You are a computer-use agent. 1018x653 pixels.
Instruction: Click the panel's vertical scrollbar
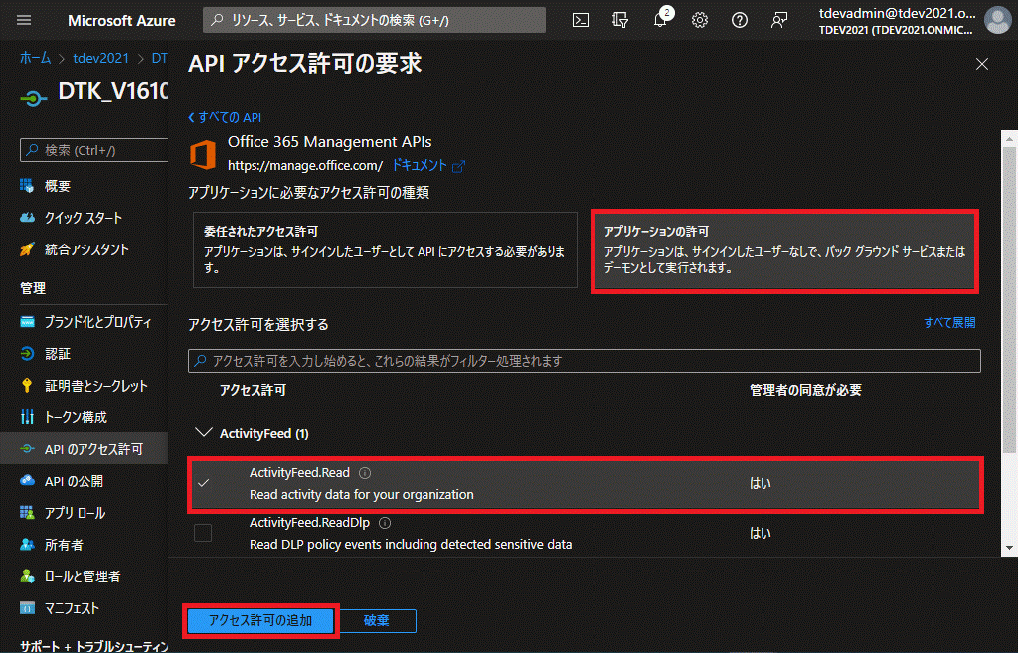pyautogui.click(x=1009, y=298)
